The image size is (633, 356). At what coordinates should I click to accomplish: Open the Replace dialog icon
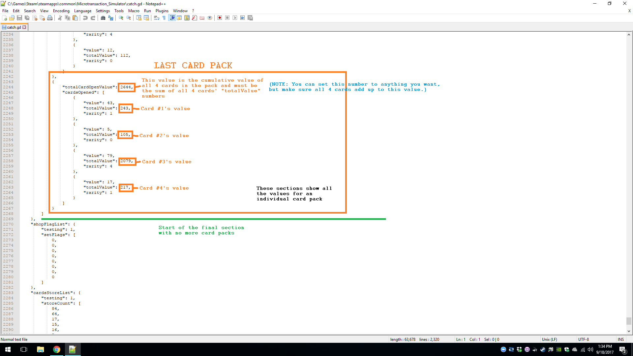(x=111, y=18)
